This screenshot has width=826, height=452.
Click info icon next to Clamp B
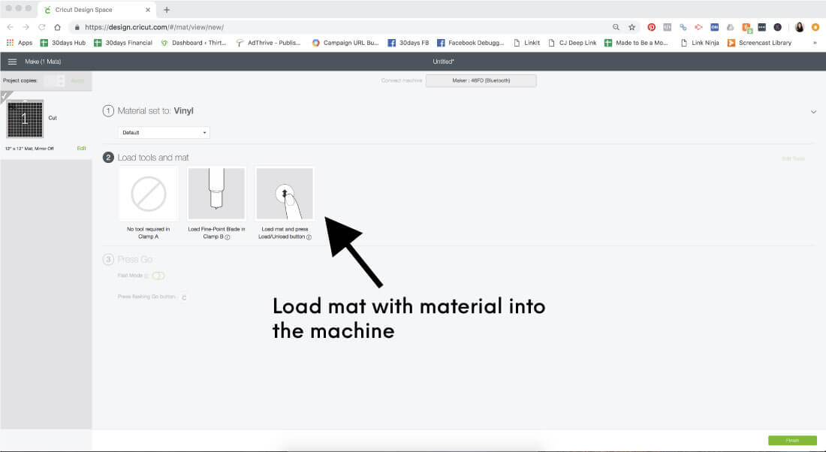click(228, 237)
